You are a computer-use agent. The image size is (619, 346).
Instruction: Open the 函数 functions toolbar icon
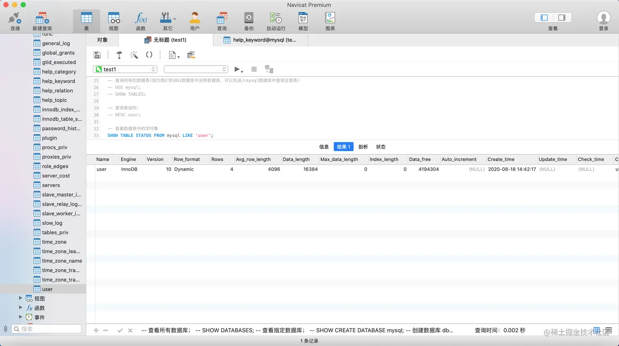pos(140,21)
